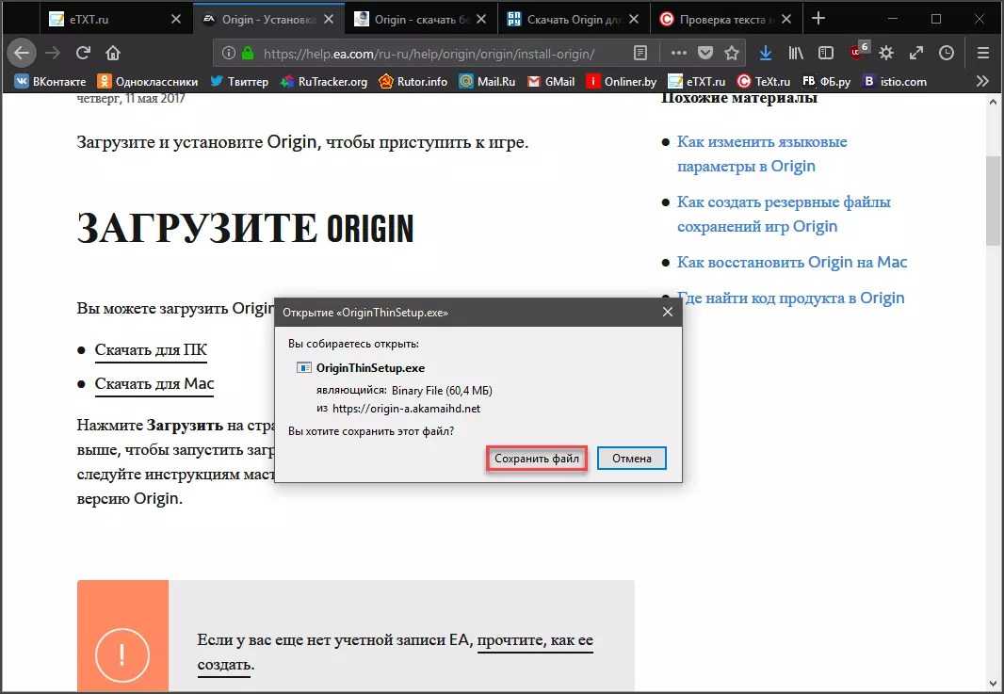Open Onliner.by bookmark
Screen dimensions: 1004x694
click(621, 81)
